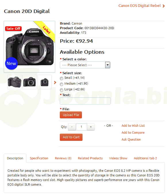Click the Upload File button

point(71,115)
